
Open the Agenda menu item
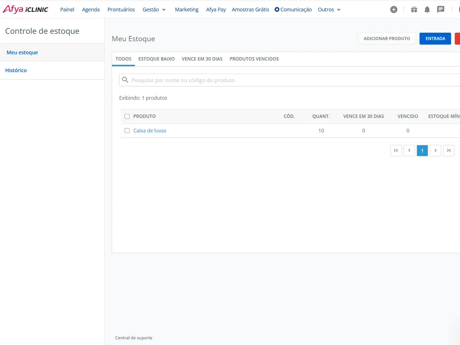tap(91, 10)
